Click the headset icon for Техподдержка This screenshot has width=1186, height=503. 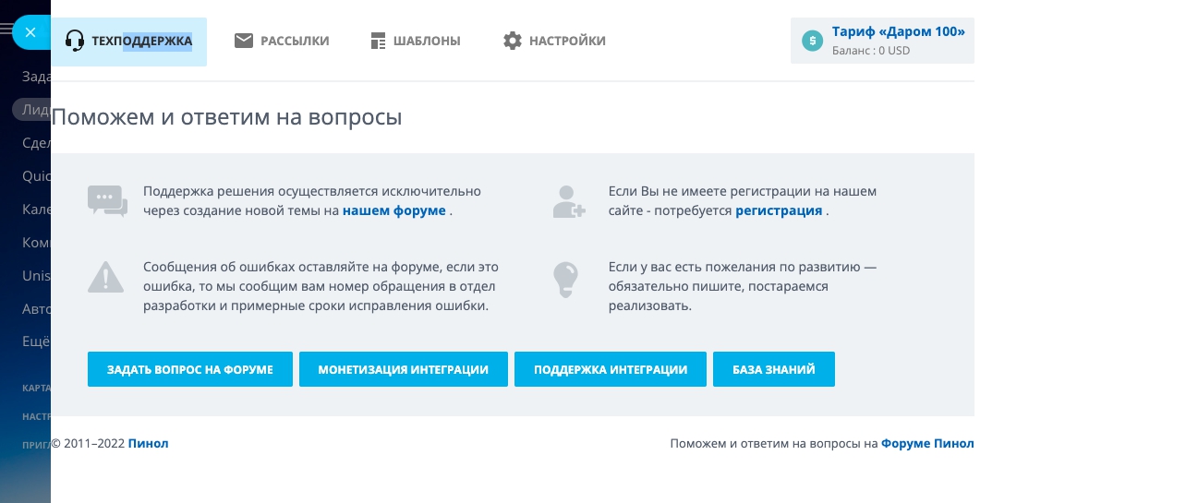[75, 41]
